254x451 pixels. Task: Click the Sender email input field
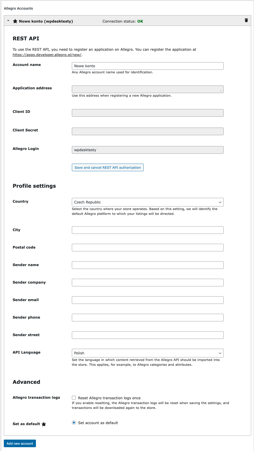pos(147,300)
